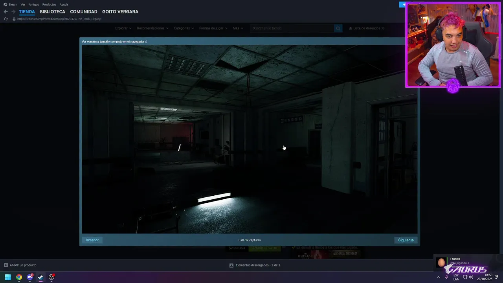The width and height of the screenshot is (503, 283).
Task: Go back with the Steam back arrow
Action: point(6,12)
